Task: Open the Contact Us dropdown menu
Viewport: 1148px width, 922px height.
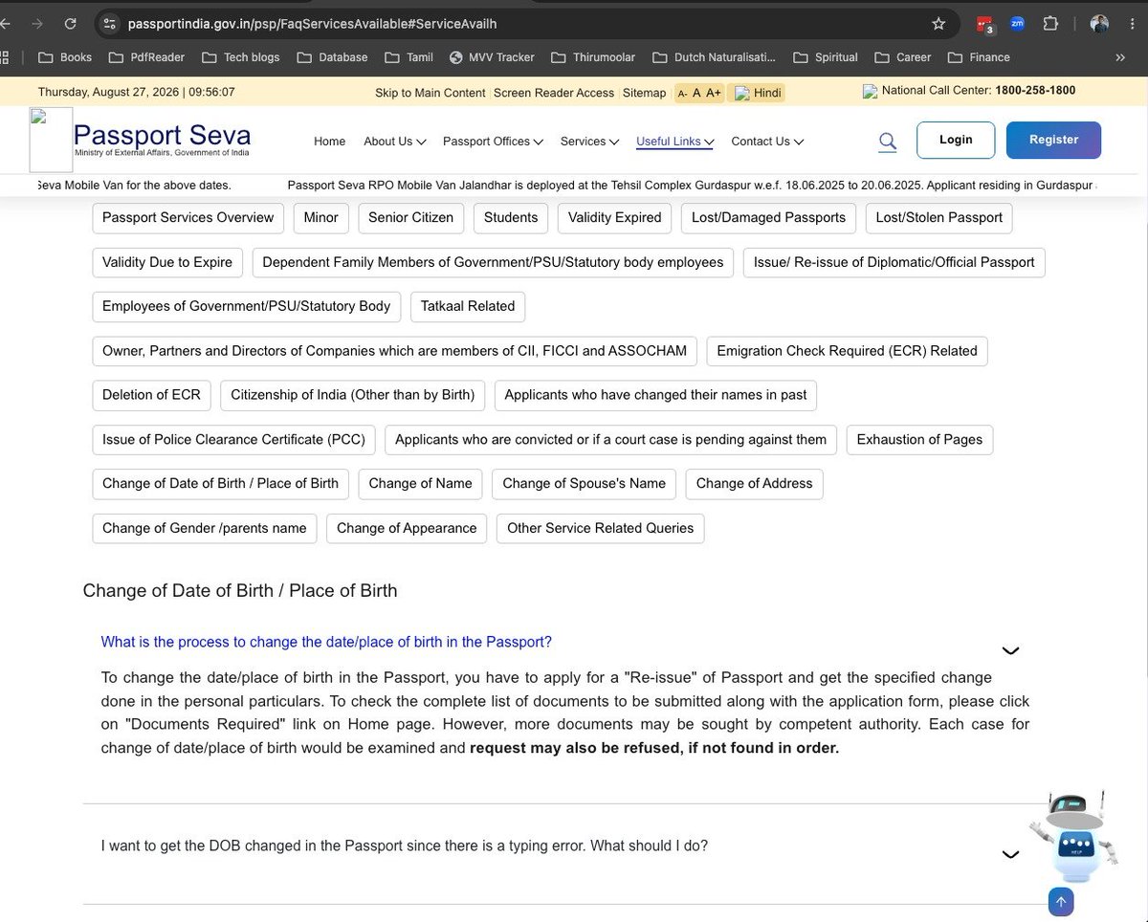Action: 767,142
